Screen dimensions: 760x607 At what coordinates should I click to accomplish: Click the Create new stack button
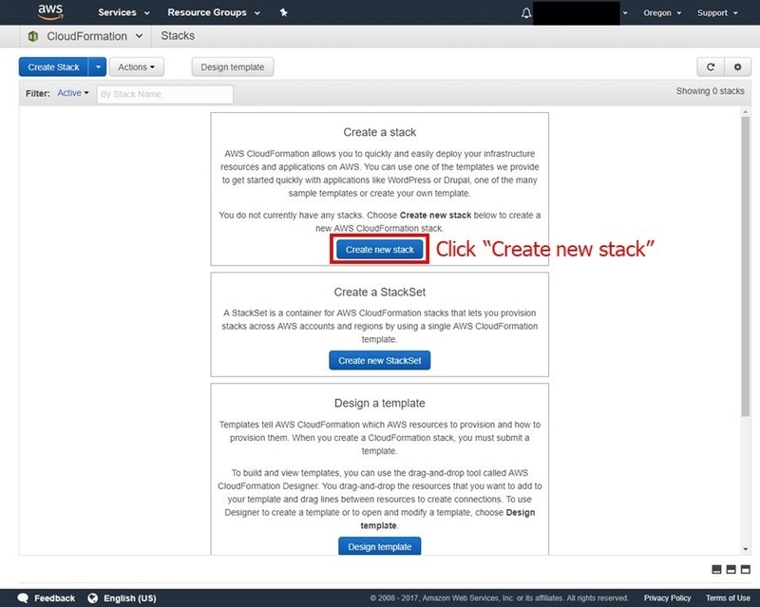click(x=379, y=250)
